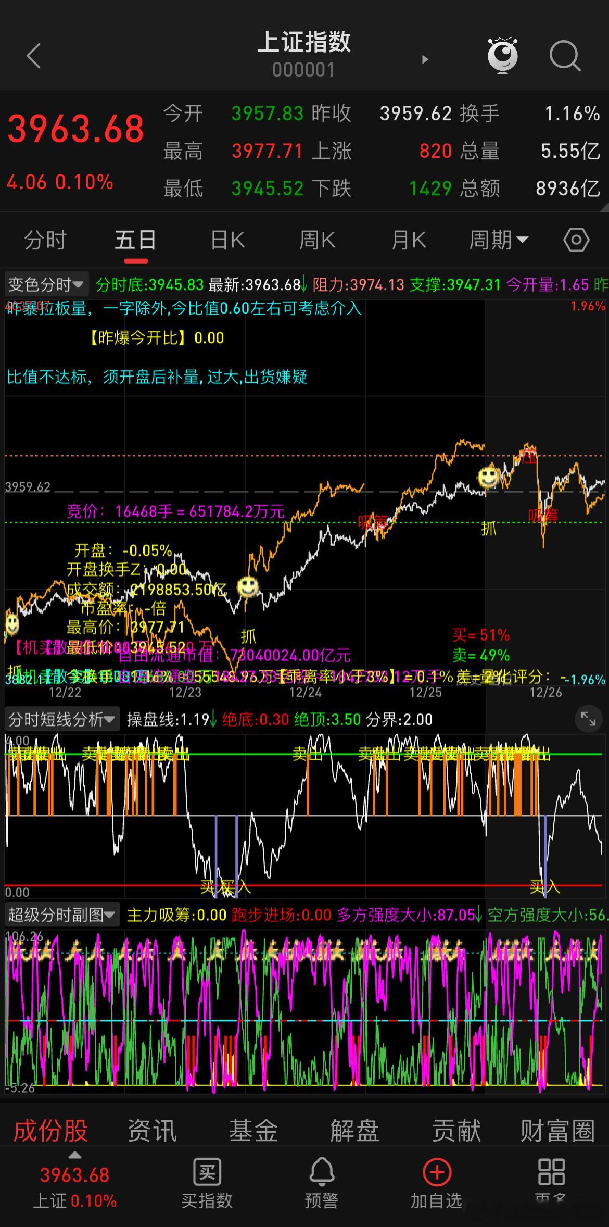Tap the change text 4.06 0.10%
The width and height of the screenshot is (609, 1227).
(60, 182)
